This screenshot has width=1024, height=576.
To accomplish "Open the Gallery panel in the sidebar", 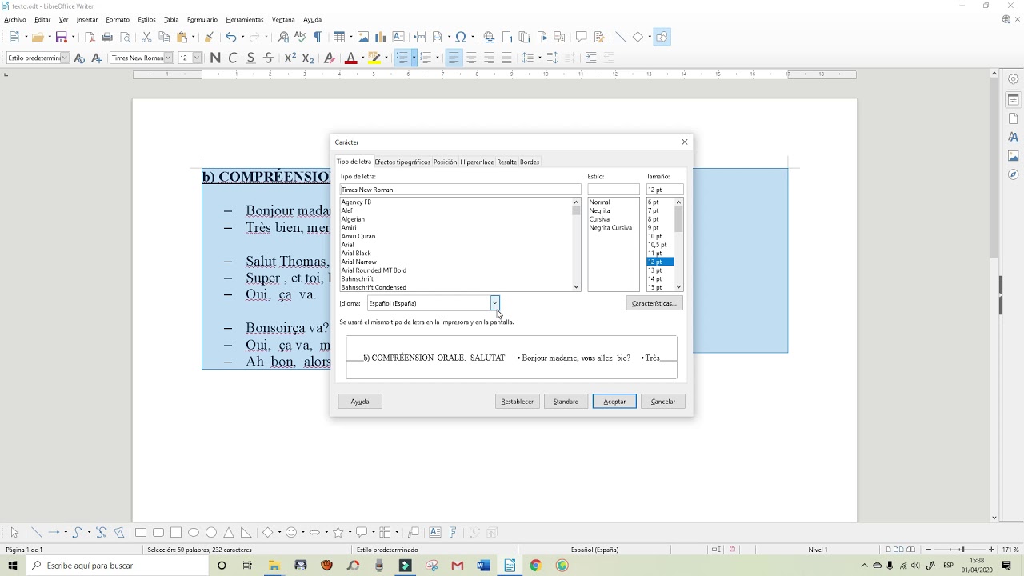I will point(1013,156).
